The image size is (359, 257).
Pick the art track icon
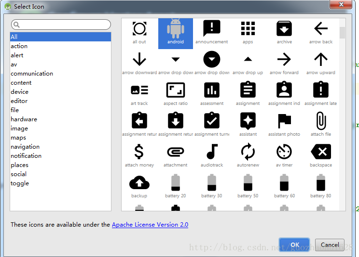pos(139,90)
